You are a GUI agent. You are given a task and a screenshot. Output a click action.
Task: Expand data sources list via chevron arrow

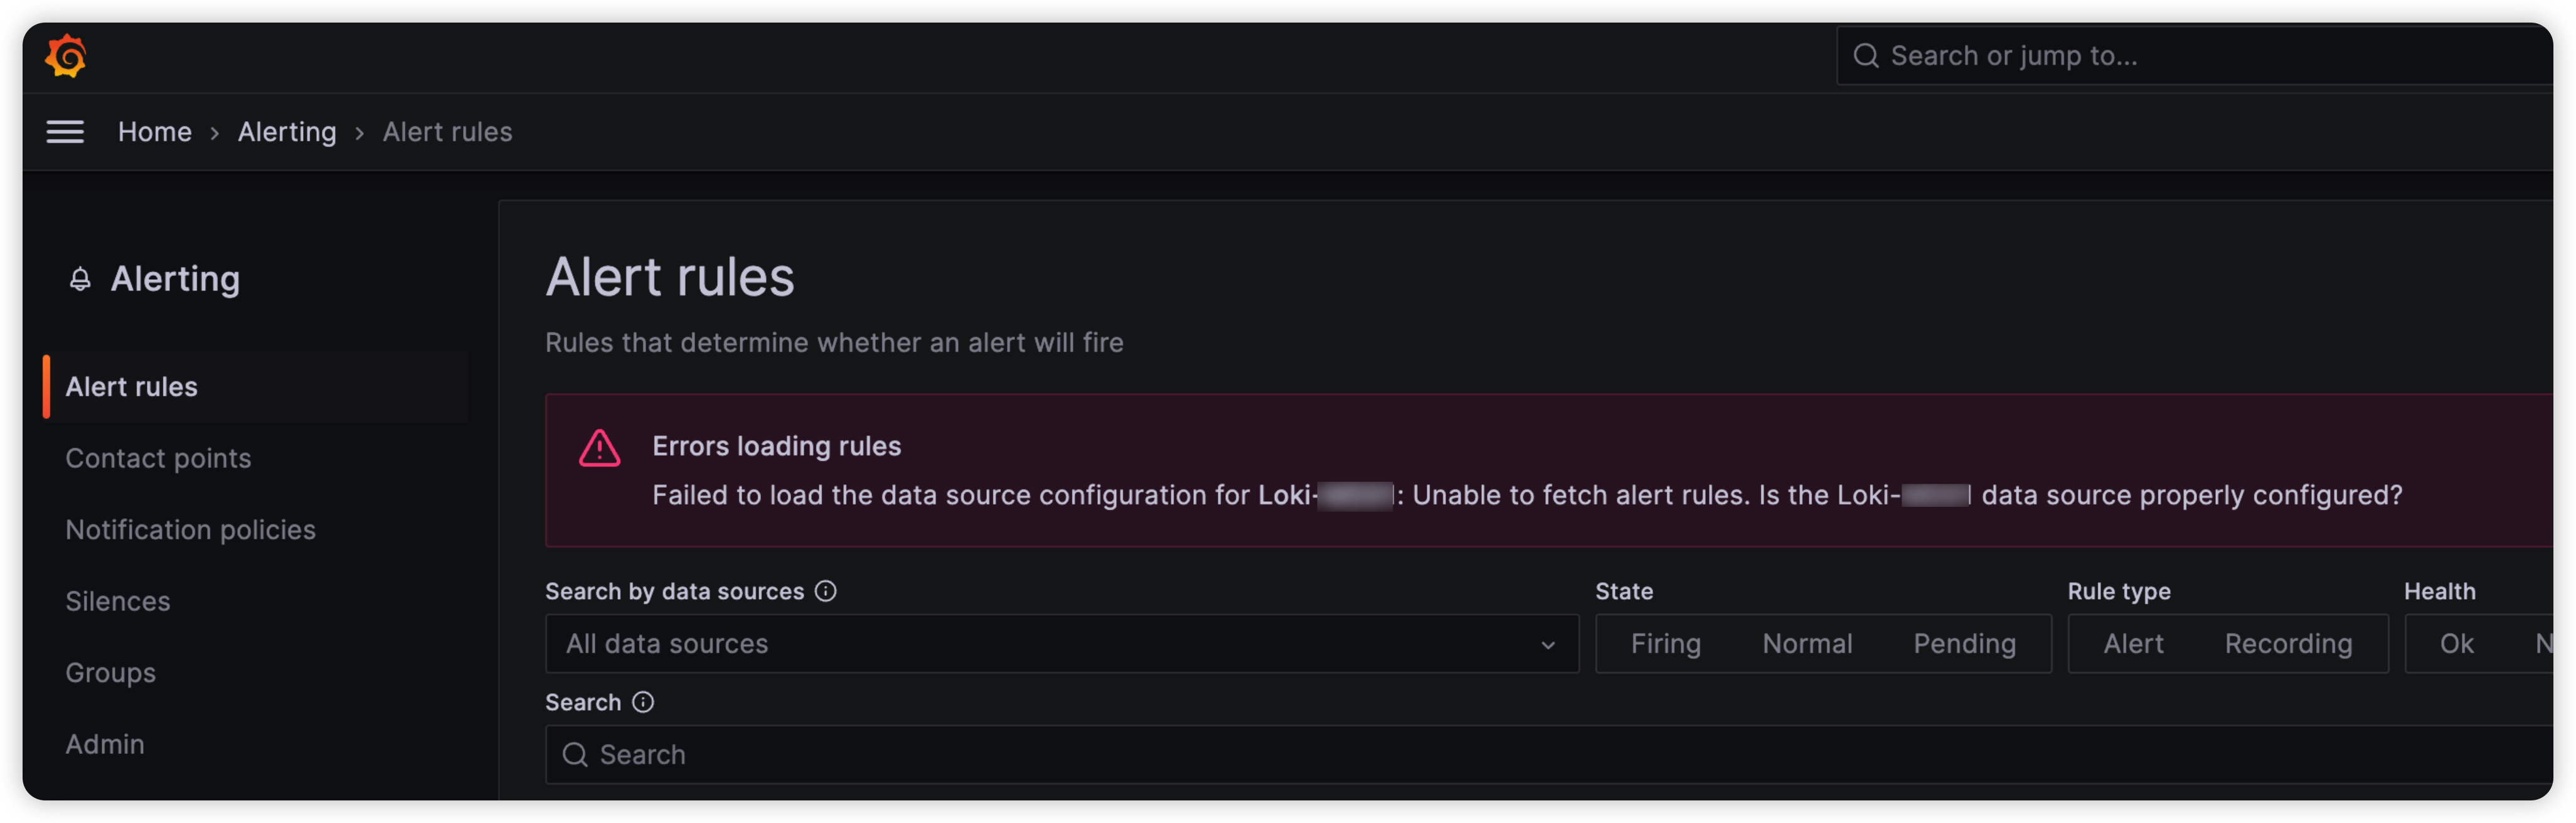pos(1547,645)
